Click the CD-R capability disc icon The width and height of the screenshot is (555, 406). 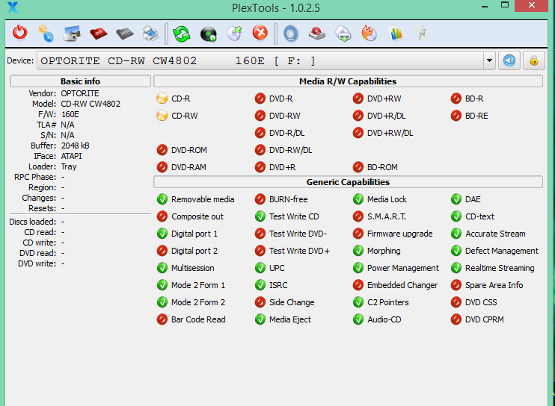(162, 99)
